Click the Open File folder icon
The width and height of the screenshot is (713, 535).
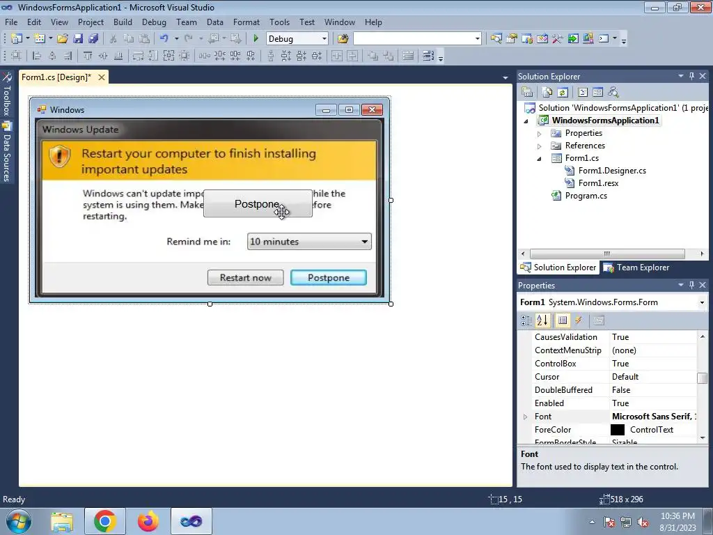coord(63,39)
